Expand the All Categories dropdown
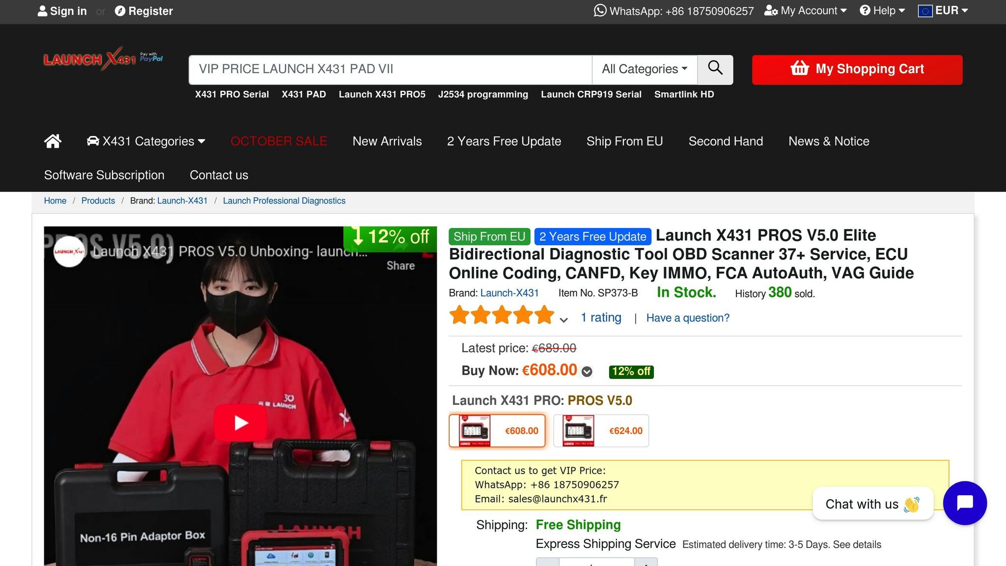The height and width of the screenshot is (566, 1006). point(644,69)
